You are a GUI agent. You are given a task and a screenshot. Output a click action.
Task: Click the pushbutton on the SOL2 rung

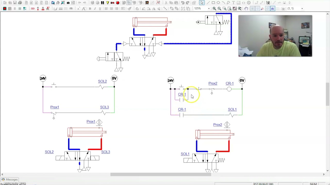click(x=54, y=86)
